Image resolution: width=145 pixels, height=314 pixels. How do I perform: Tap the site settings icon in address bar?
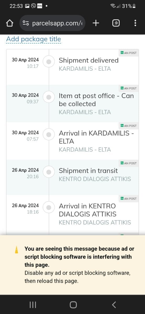click(26, 23)
